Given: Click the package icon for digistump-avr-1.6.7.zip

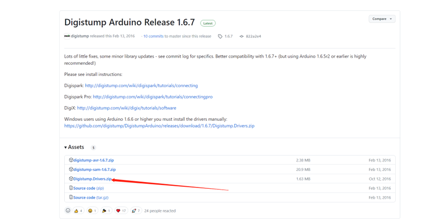Looking at the screenshot, I should [71, 160].
